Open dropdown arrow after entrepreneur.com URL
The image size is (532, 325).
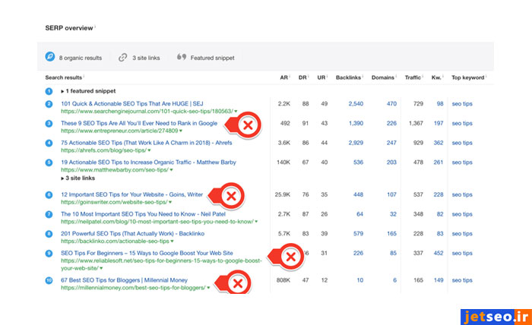[x=181, y=131]
